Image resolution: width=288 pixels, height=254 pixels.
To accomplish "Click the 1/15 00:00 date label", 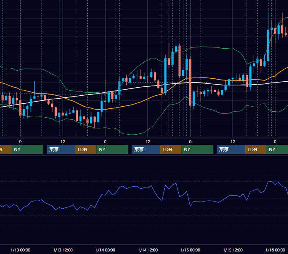I will click(190, 250).
